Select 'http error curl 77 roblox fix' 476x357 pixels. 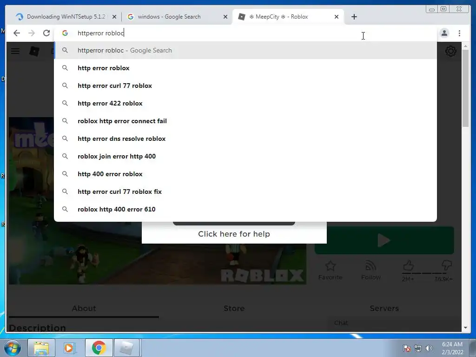pyautogui.click(x=245, y=192)
